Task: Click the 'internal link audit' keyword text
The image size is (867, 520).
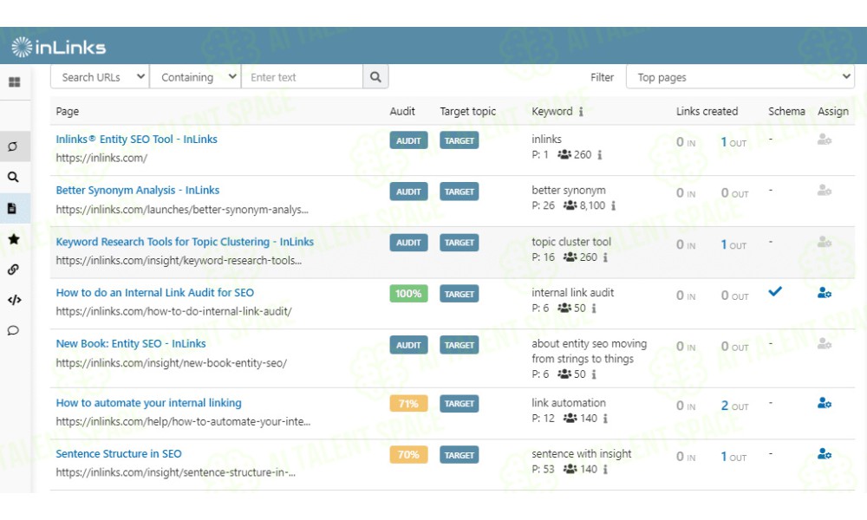Action: click(x=573, y=292)
